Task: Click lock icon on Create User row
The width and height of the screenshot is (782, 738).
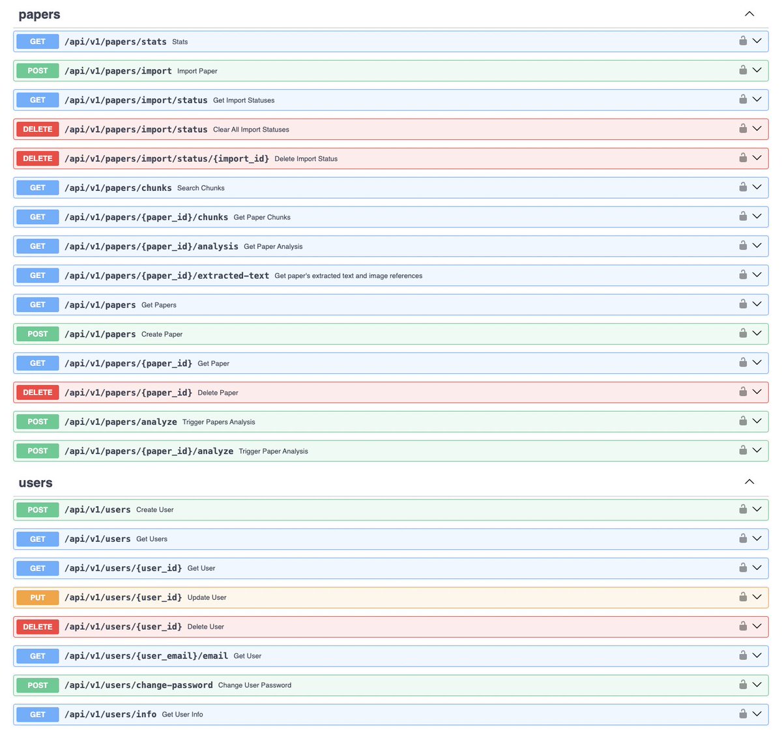Action: pyautogui.click(x=743, y=509)
